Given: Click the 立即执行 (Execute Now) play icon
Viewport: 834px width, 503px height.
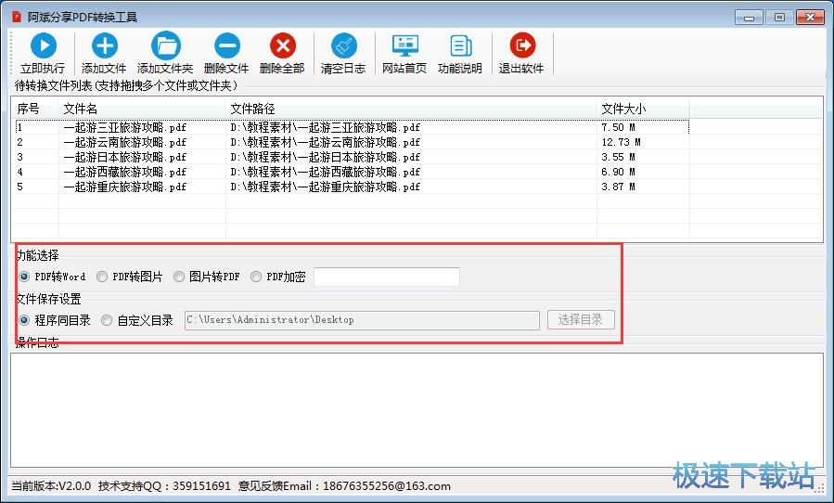Looking at the screenshot, I should (x=43, y=46).
